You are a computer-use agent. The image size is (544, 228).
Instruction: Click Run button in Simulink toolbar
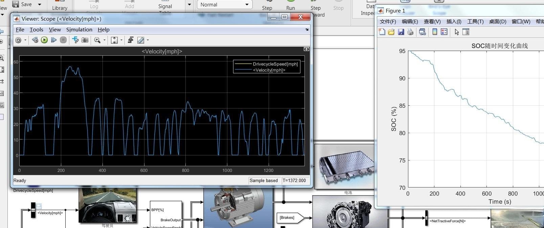click(x=291, y=5)
